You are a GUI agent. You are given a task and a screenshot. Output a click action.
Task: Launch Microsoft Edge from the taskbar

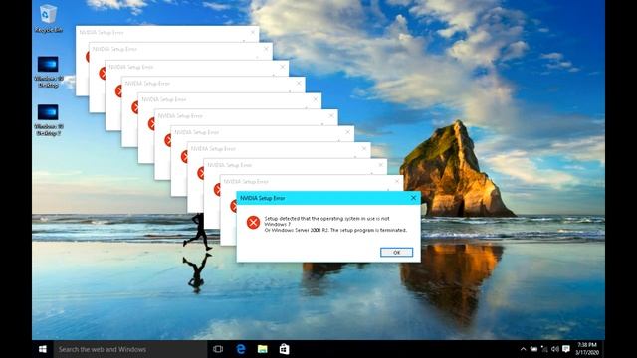click(241, 349)
